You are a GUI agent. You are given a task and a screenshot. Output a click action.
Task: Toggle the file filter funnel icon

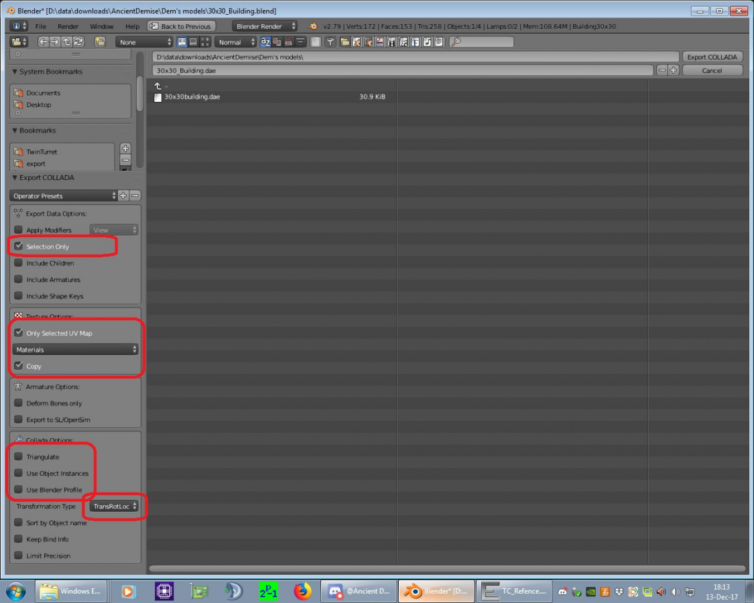[330, 42]
